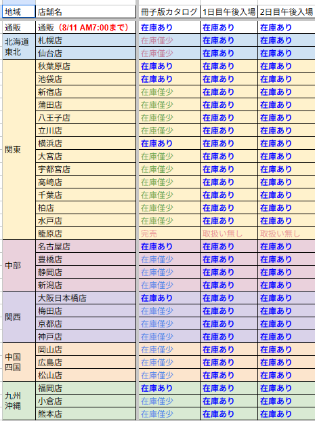Click the 立川店 cell

(x=85, y=130)
